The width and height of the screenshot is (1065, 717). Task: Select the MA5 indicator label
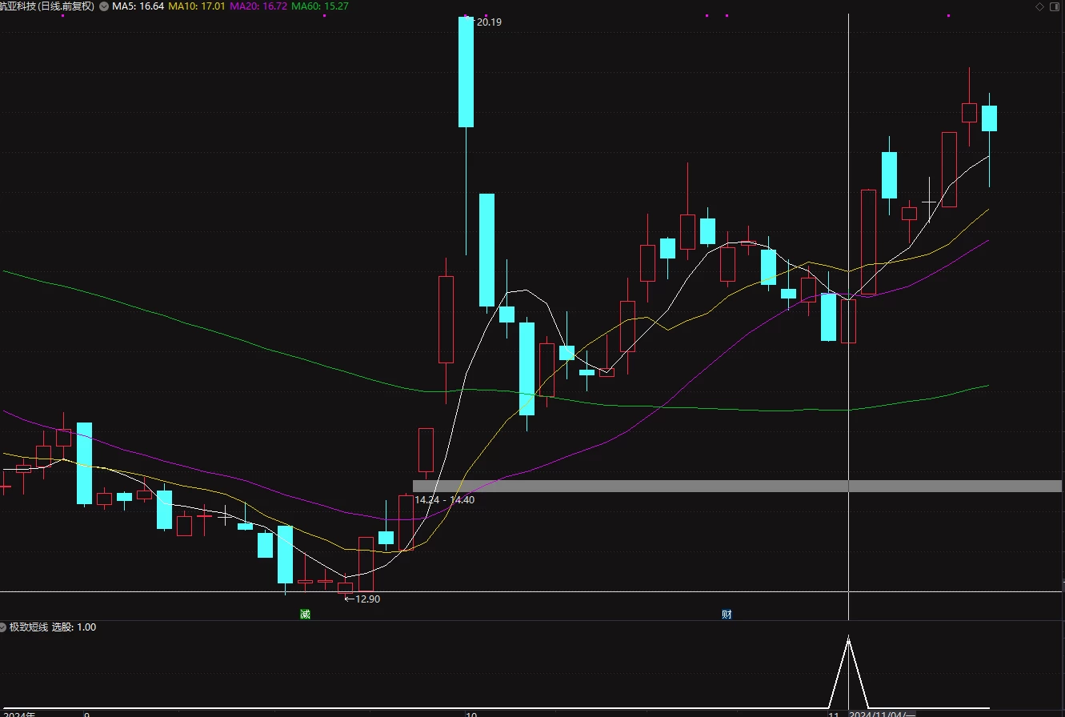138,6
